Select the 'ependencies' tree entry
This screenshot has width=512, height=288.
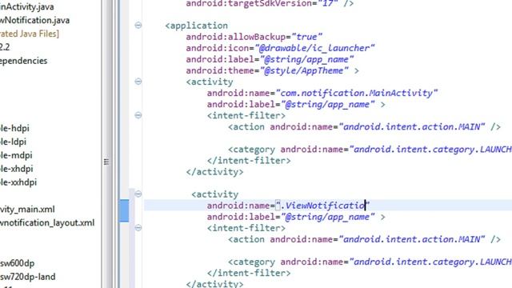pyautogui.click(x=23, y=61)
